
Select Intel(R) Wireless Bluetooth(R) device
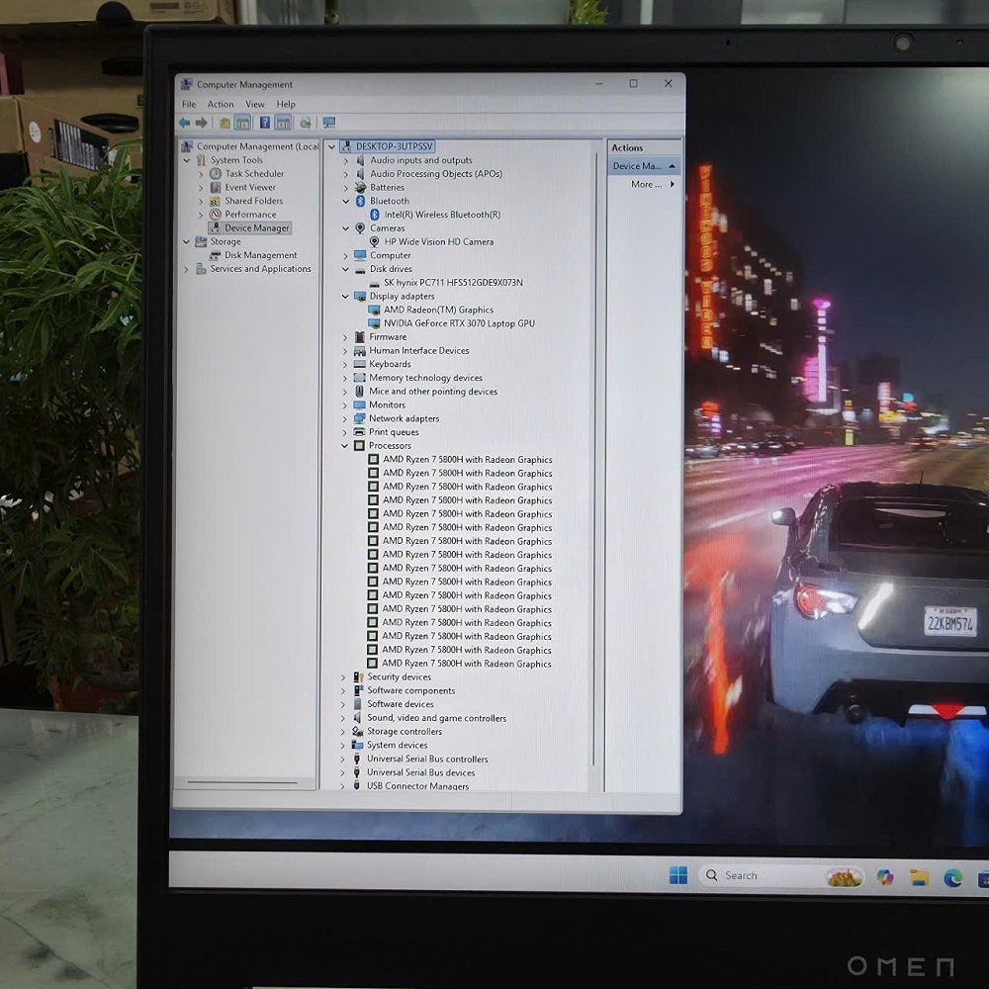[442, 215]
